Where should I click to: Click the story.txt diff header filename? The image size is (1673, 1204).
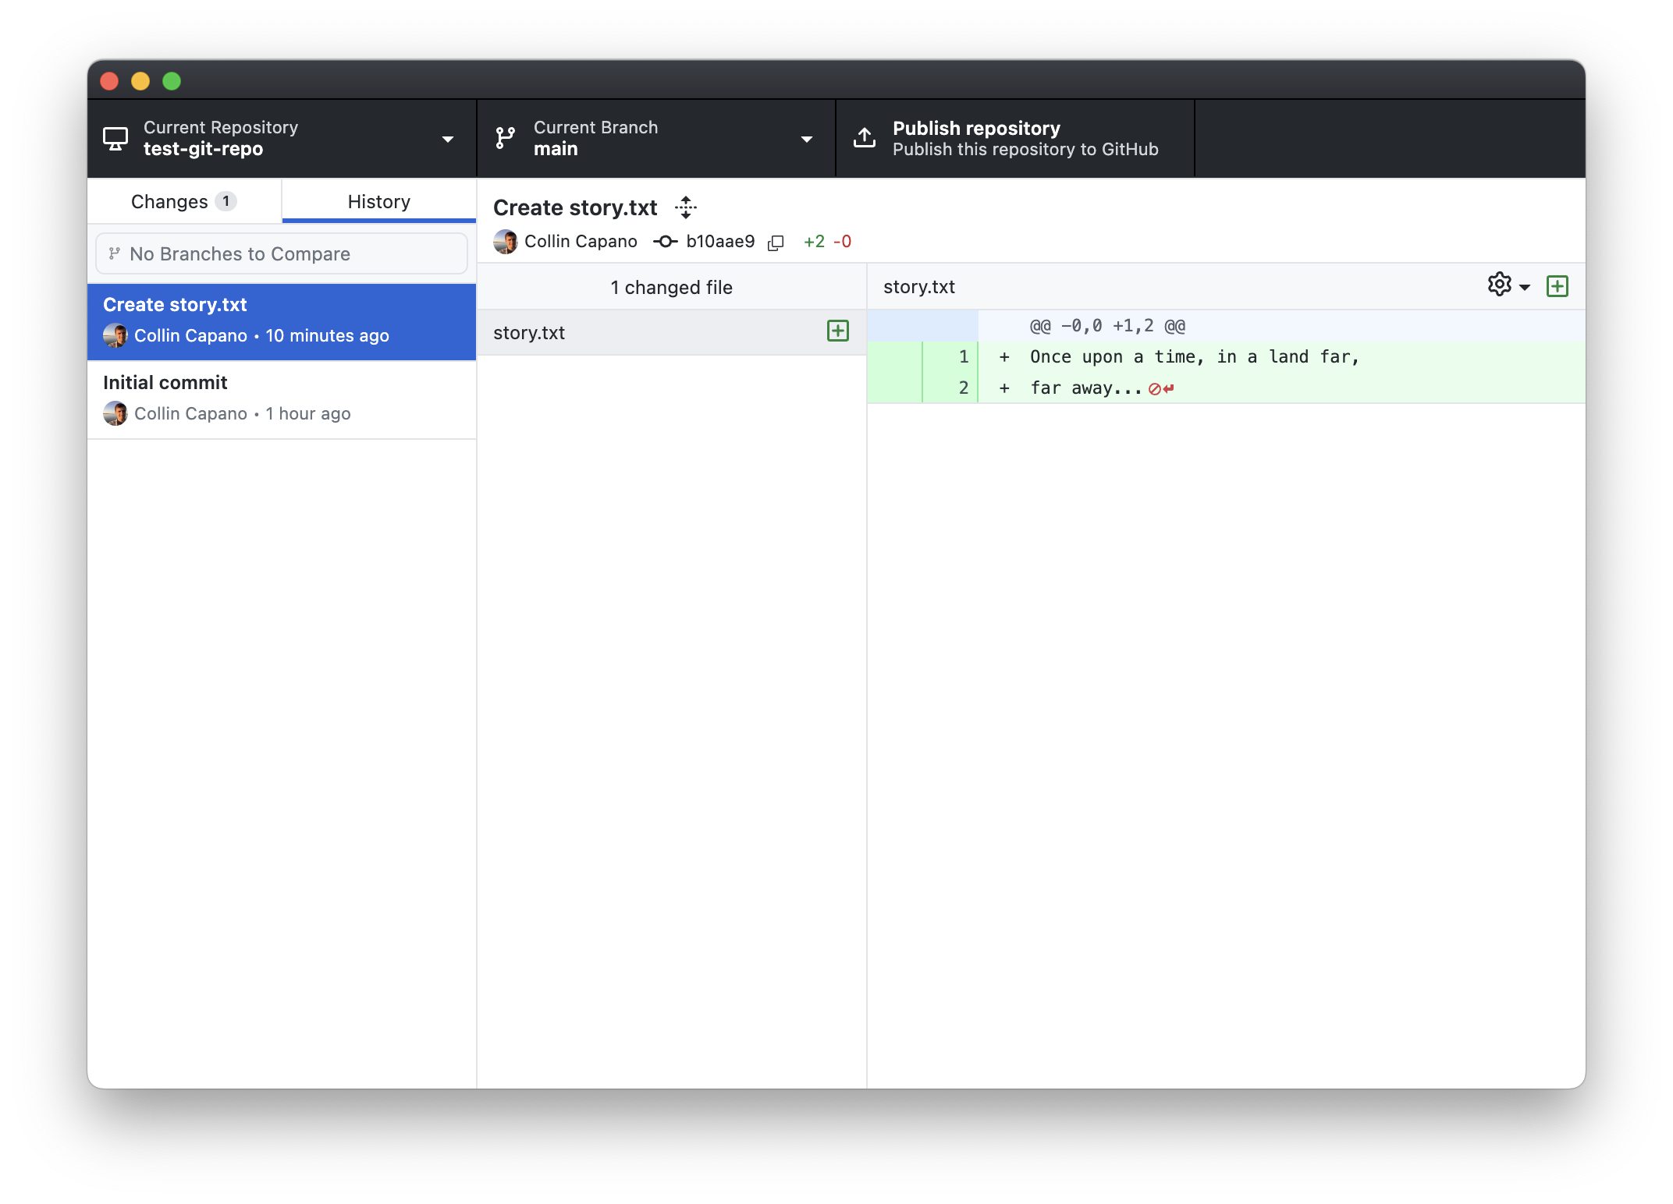(x=919, y=287)
